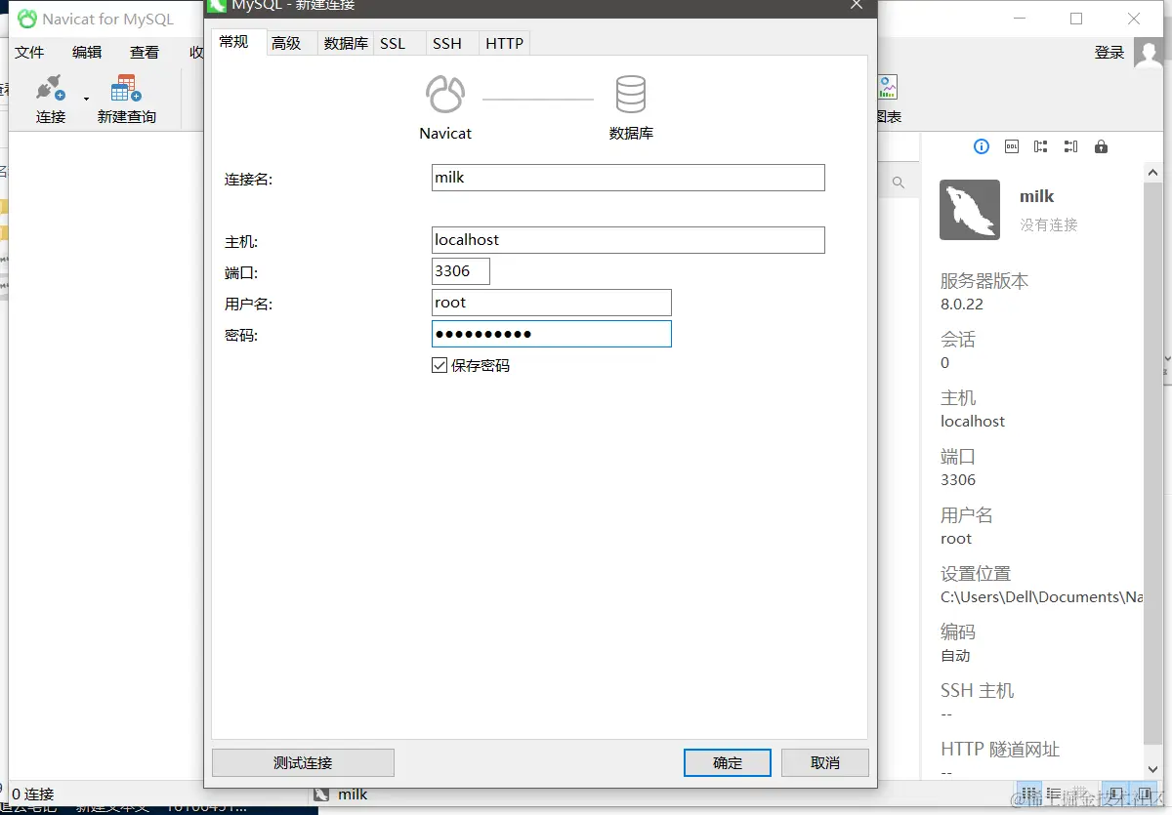The height and width of the screenshot is (815, 1172).
Task: Click the milk connection name in info panel
Action: pyautogui.click(x=1036, y=196)
